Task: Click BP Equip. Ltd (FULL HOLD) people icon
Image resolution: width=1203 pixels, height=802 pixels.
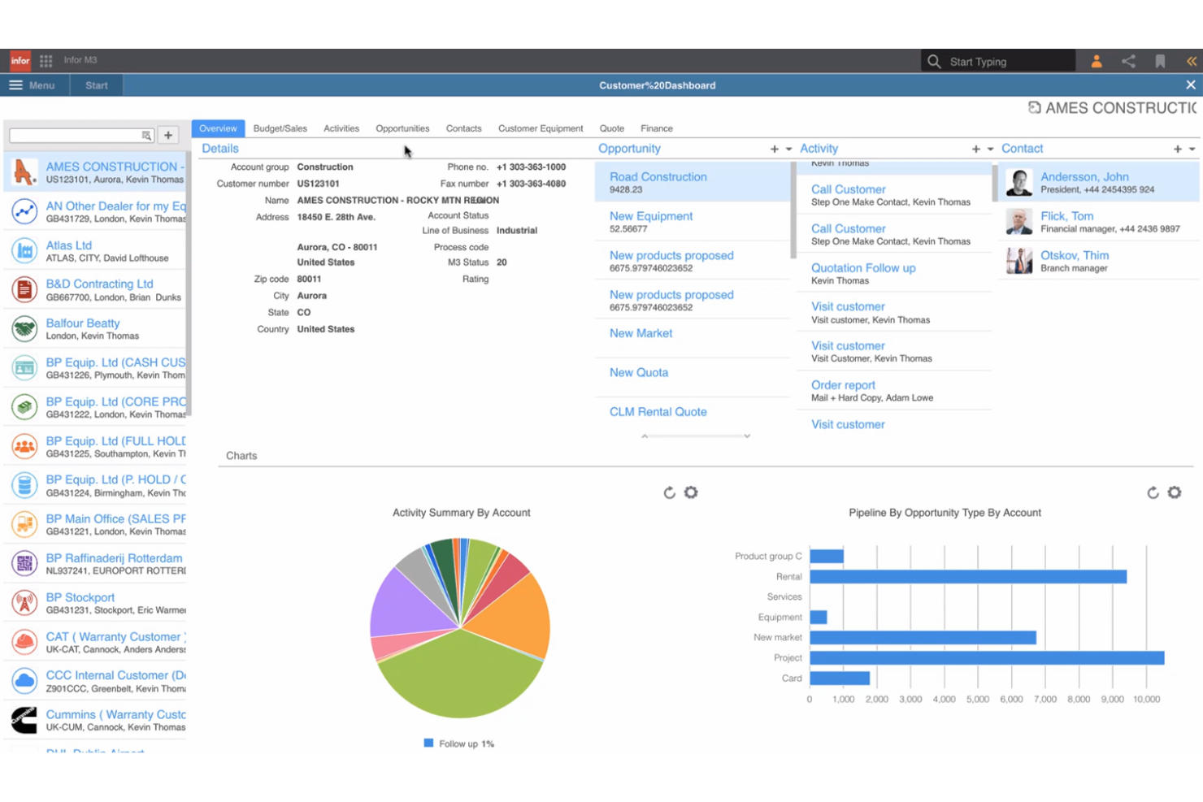Action: tap(25, 446)
